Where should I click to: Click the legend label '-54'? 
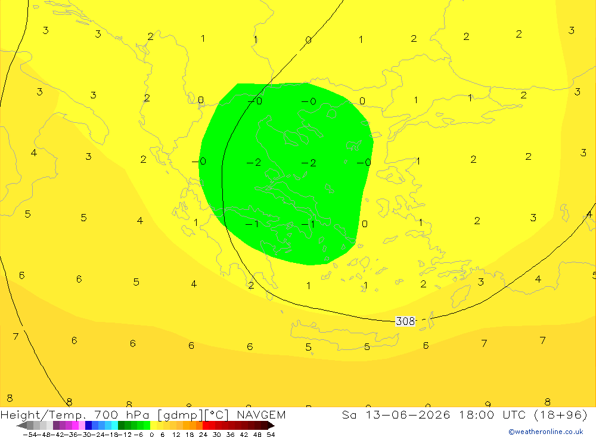pyautogui.click(x=30, y=435)
